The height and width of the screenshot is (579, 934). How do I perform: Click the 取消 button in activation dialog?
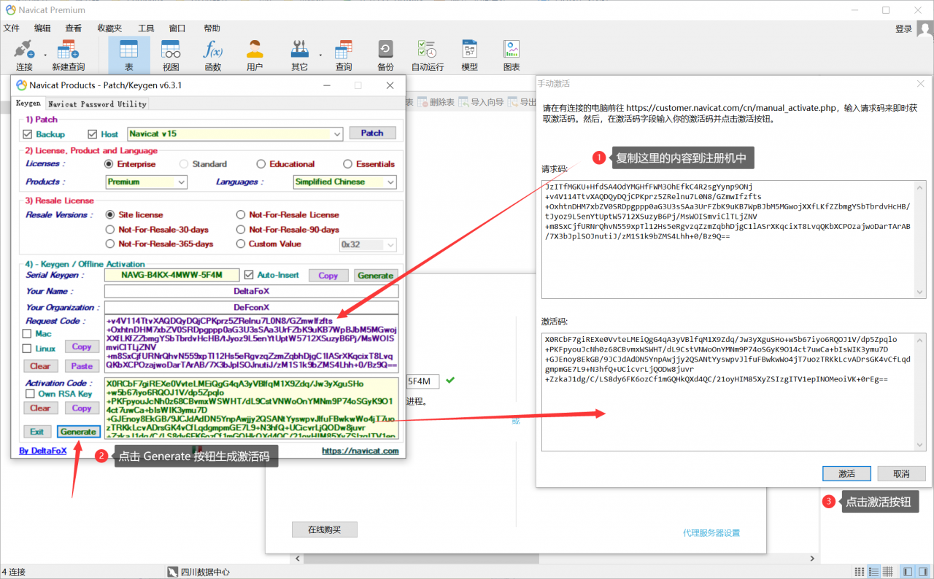(901, 474)
